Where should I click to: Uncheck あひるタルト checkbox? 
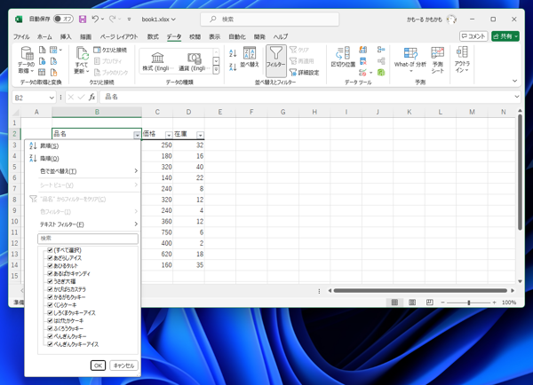(x=50, y=266)
